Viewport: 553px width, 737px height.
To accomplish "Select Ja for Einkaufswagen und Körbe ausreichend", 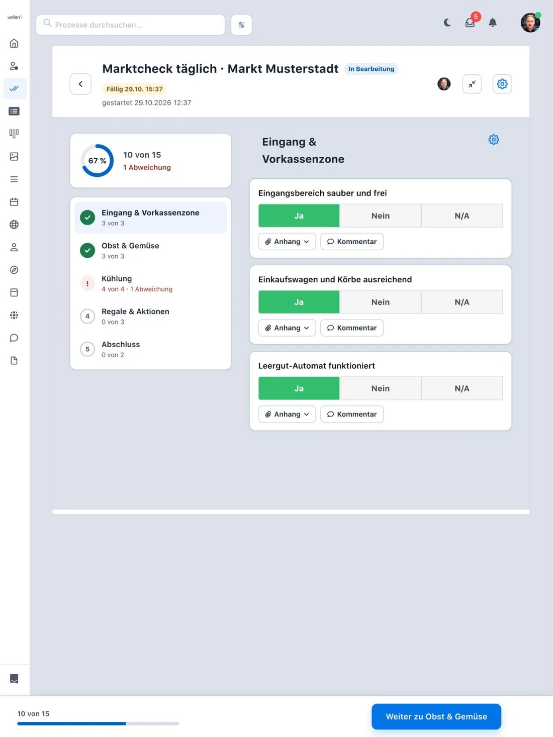I will (299, 302).
